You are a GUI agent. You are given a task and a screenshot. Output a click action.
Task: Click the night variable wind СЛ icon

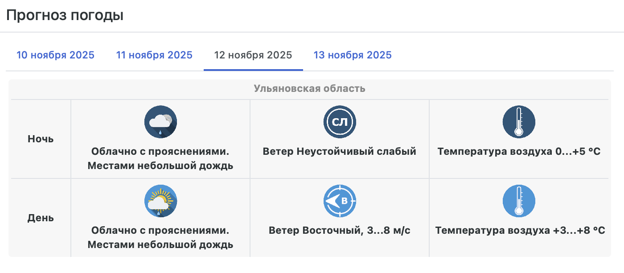(x=340, y=122)
